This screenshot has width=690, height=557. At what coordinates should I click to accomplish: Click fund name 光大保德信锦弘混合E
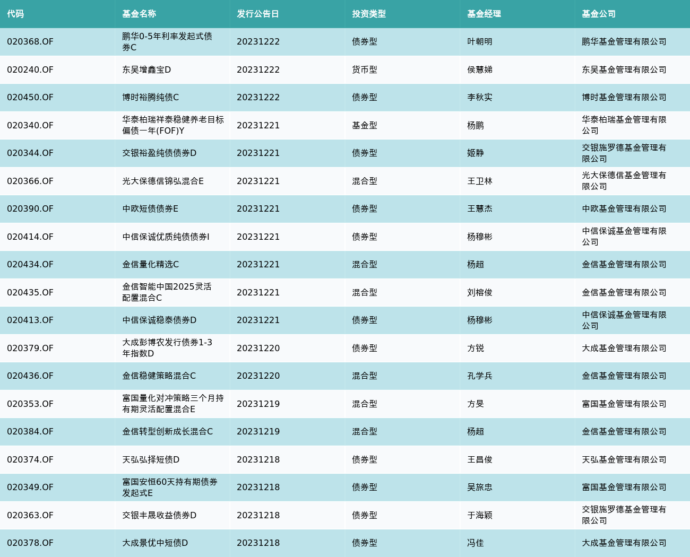(x=163, y=181)
